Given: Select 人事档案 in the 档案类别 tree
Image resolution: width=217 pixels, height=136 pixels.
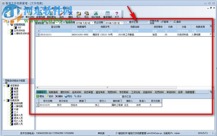Looking at the screenshot, I should pos(18,106).
